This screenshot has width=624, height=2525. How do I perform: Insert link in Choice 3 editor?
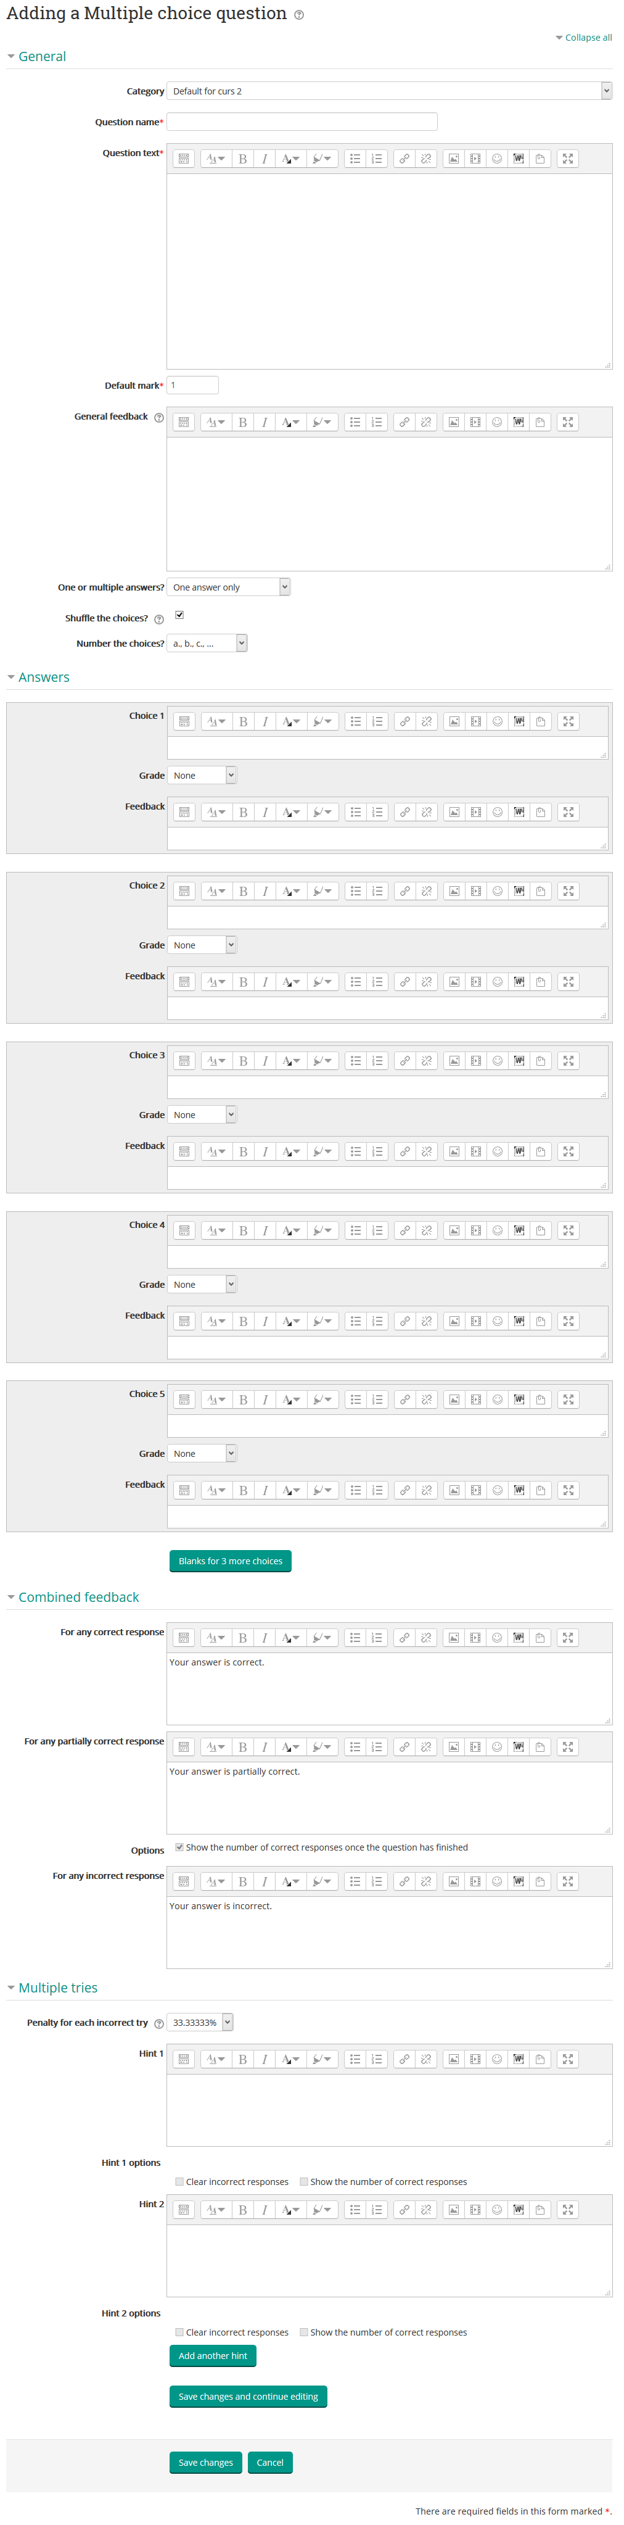tap(404, 1061)
